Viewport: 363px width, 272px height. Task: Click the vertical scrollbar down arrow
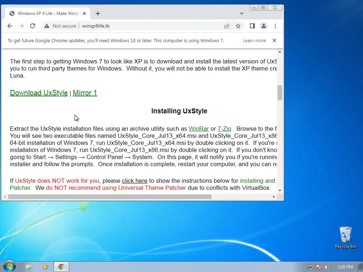(280, 190)
